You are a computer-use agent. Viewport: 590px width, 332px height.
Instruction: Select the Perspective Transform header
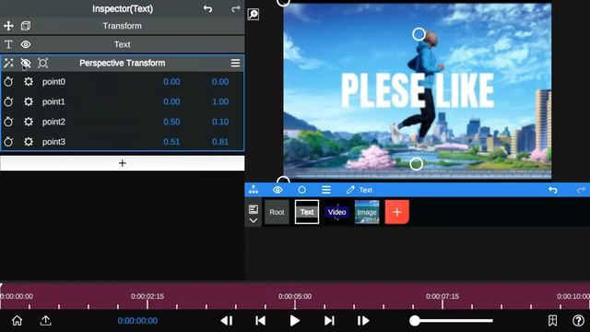click(x=123, y=63)
